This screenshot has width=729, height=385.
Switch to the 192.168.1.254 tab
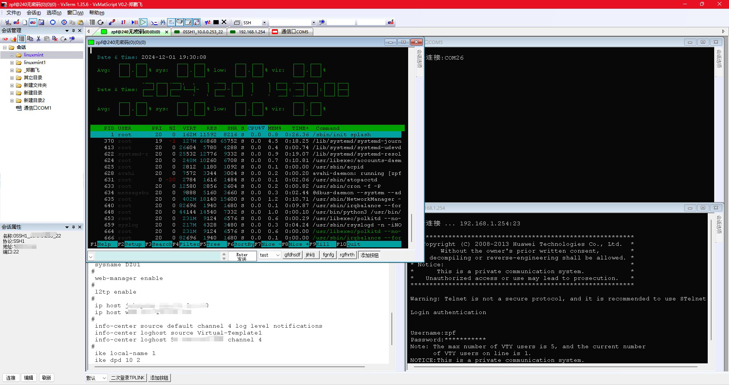[248, 32]
